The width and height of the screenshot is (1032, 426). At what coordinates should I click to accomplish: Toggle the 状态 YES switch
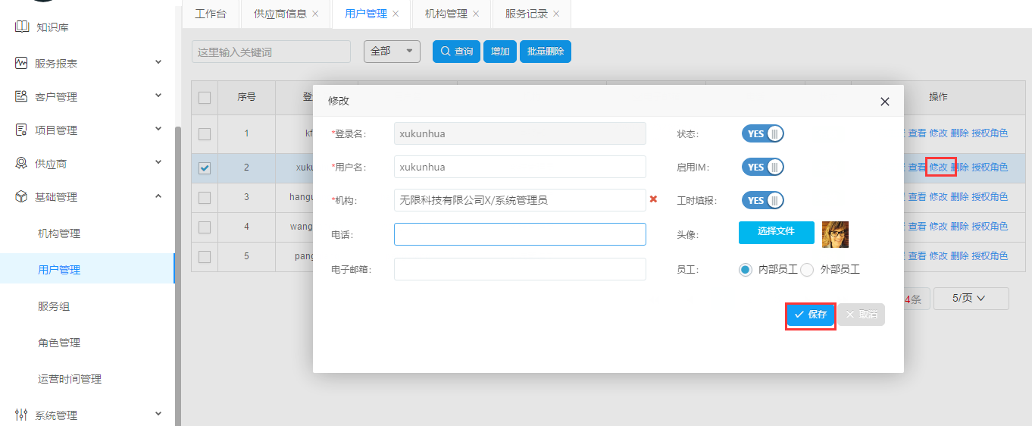point(762,134)
